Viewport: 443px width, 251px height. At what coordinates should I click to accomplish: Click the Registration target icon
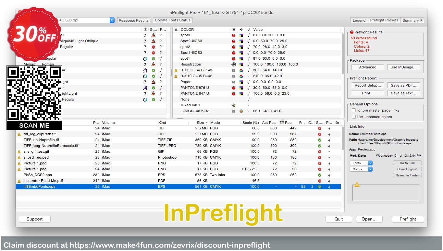point(234,64)
